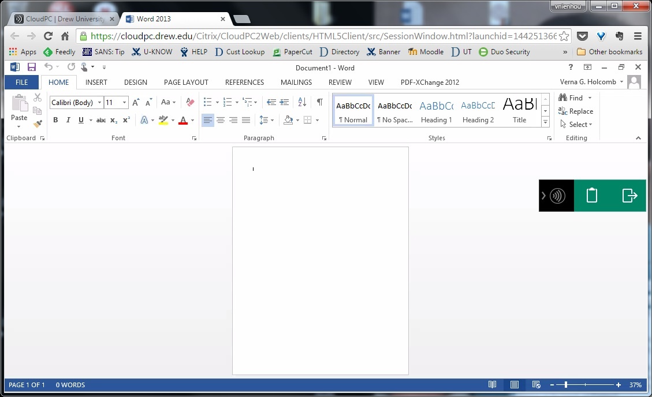
Task: Open the font name dropdown for Calibri (Body)
Action: 99,103
